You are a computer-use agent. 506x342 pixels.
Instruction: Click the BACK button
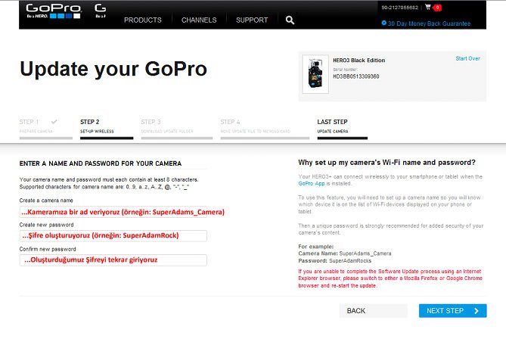(373, 311)
